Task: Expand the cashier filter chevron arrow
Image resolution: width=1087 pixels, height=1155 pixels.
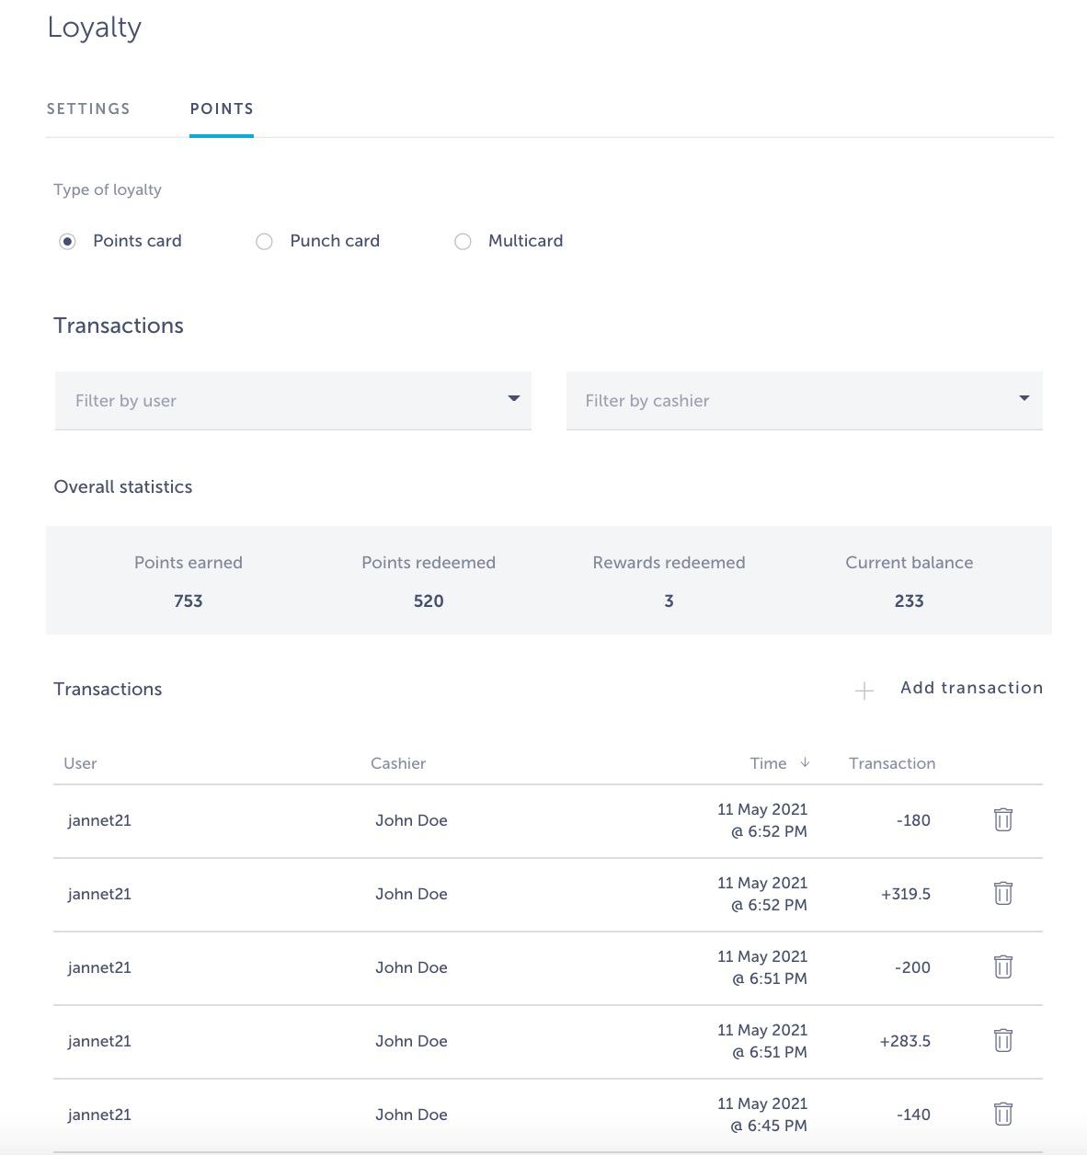Action: click(1024, 399)
